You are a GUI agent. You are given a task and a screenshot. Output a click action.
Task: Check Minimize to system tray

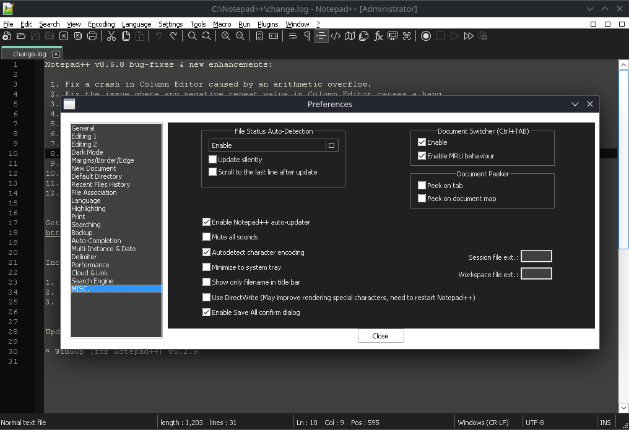tap(206, 267)
